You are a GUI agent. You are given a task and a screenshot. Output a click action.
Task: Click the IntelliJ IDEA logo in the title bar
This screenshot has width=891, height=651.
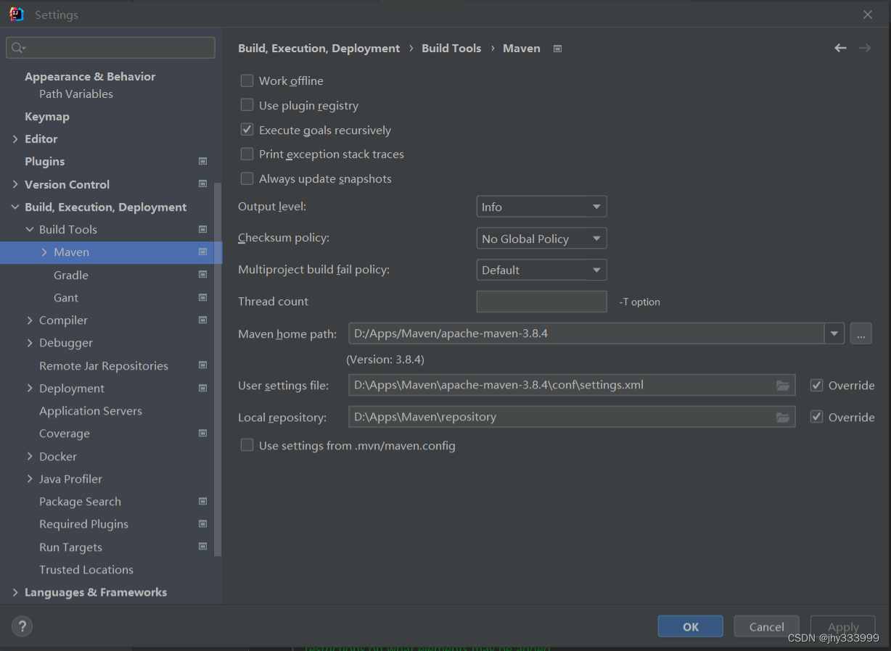16,14
